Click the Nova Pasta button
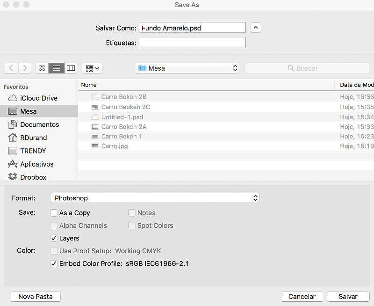374x306 pixels. point(36,297)
